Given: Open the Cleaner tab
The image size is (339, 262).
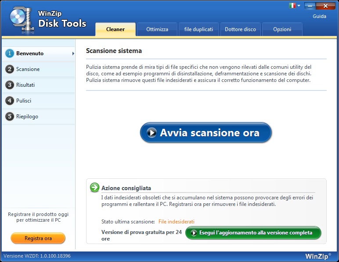Looking at the screenshot, I should click(x=115, y=29).
